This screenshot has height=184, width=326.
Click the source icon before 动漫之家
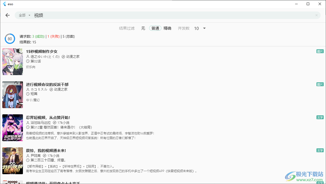click(63, 57)
